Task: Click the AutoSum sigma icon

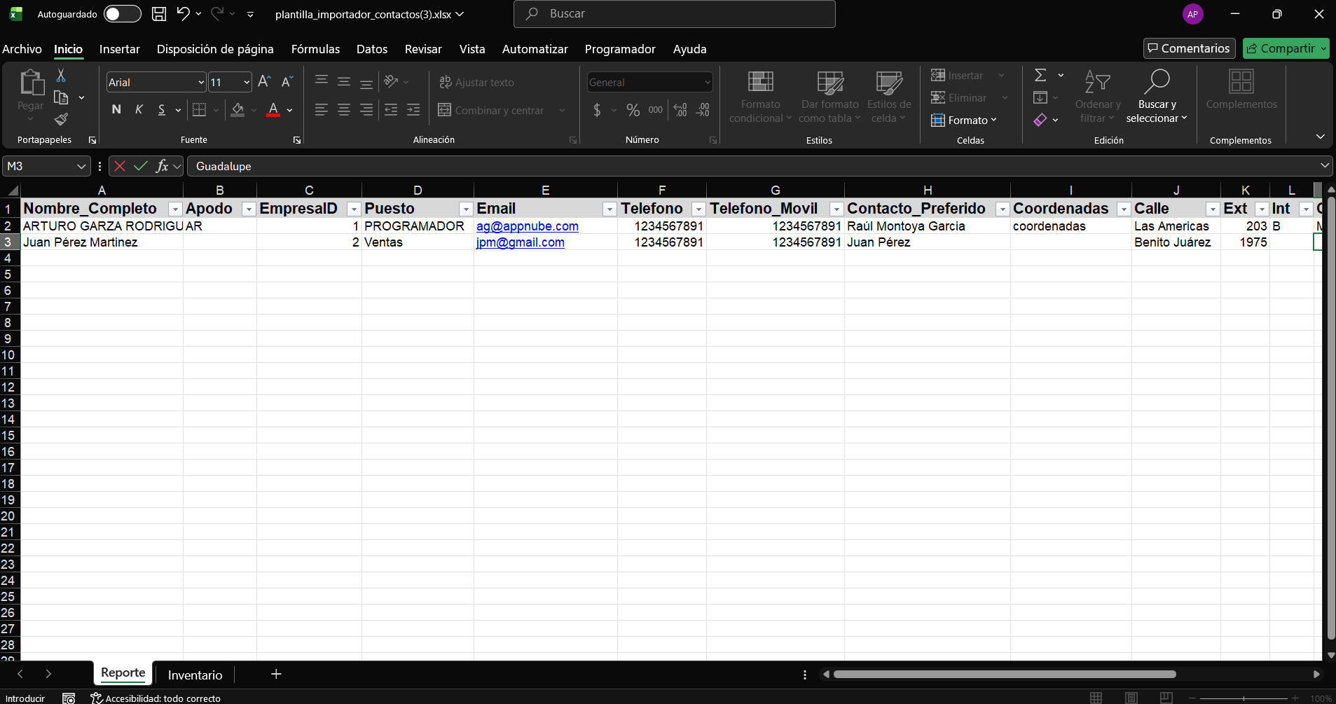Action: (x=1040, y=75)
